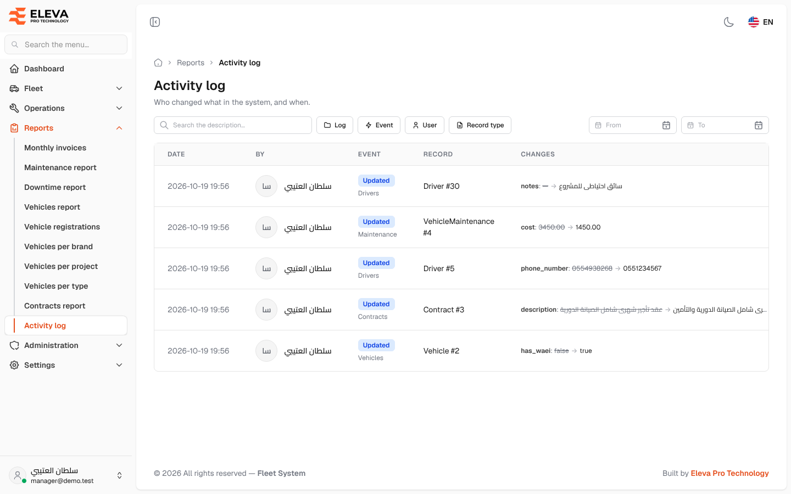Click the From date field
Viewport: 791px width, 494px height.
633,125
